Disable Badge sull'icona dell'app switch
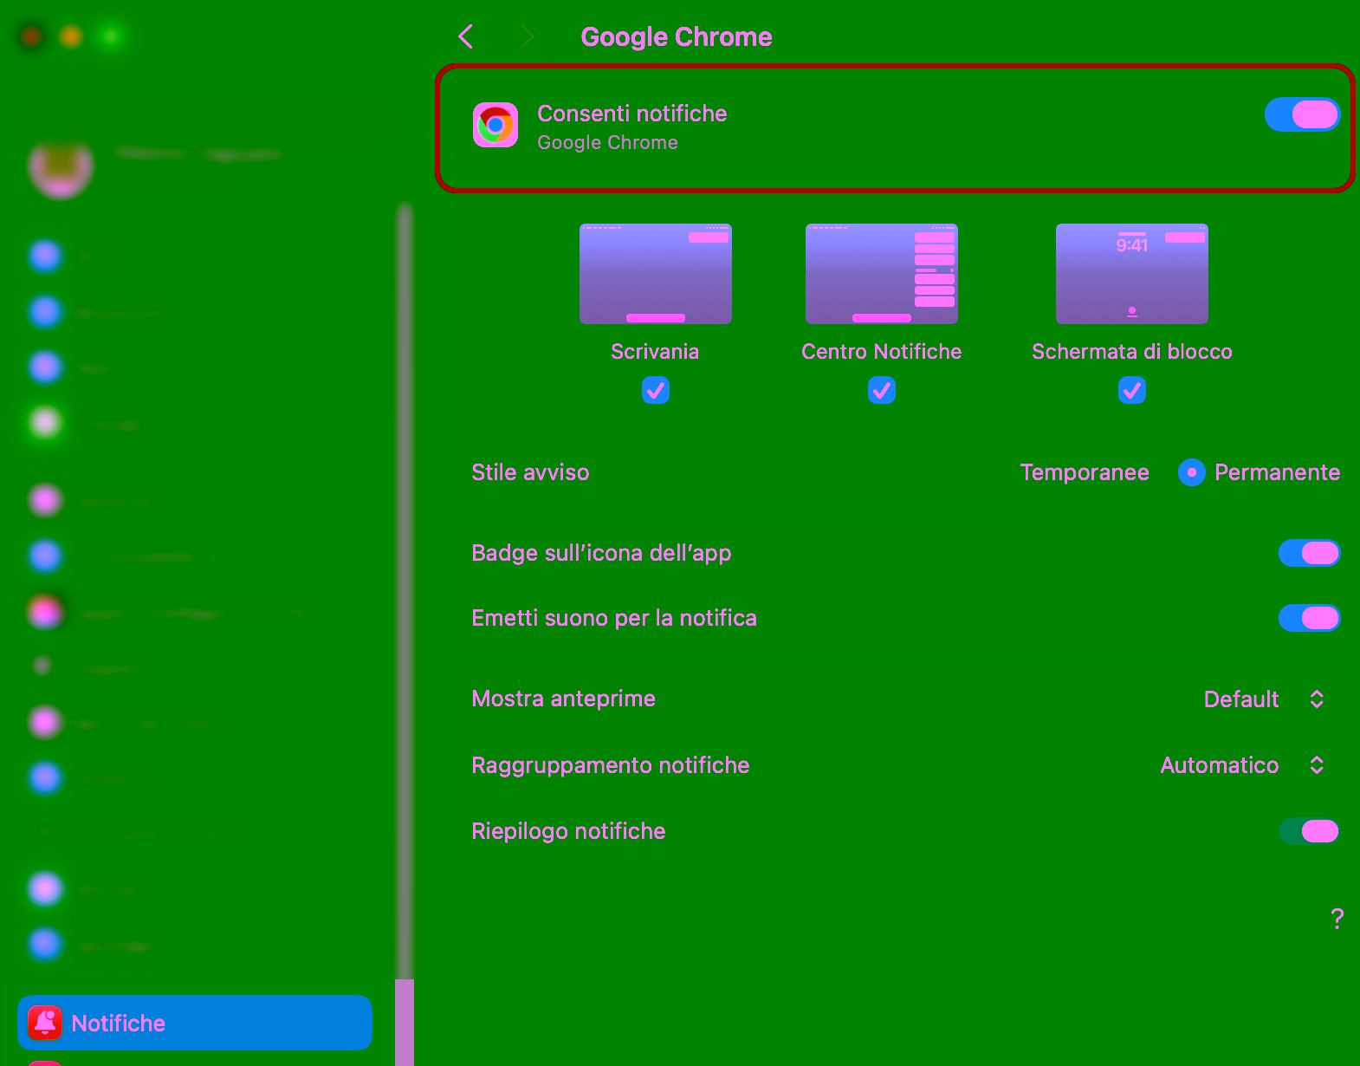The width and height of the screenshot is (1360, 1066). 1309,553
